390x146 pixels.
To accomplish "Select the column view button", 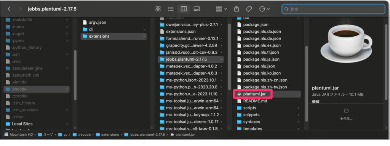I will pos(184,9).
